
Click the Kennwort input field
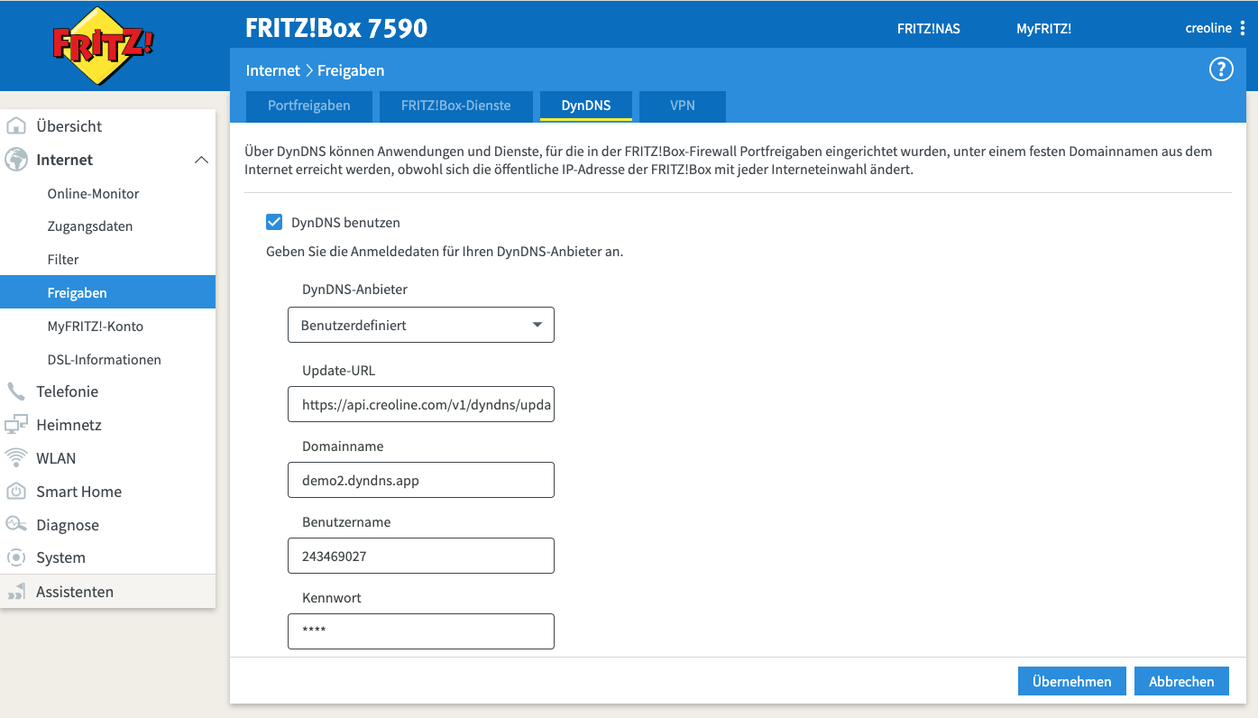(x=421, y=631)
